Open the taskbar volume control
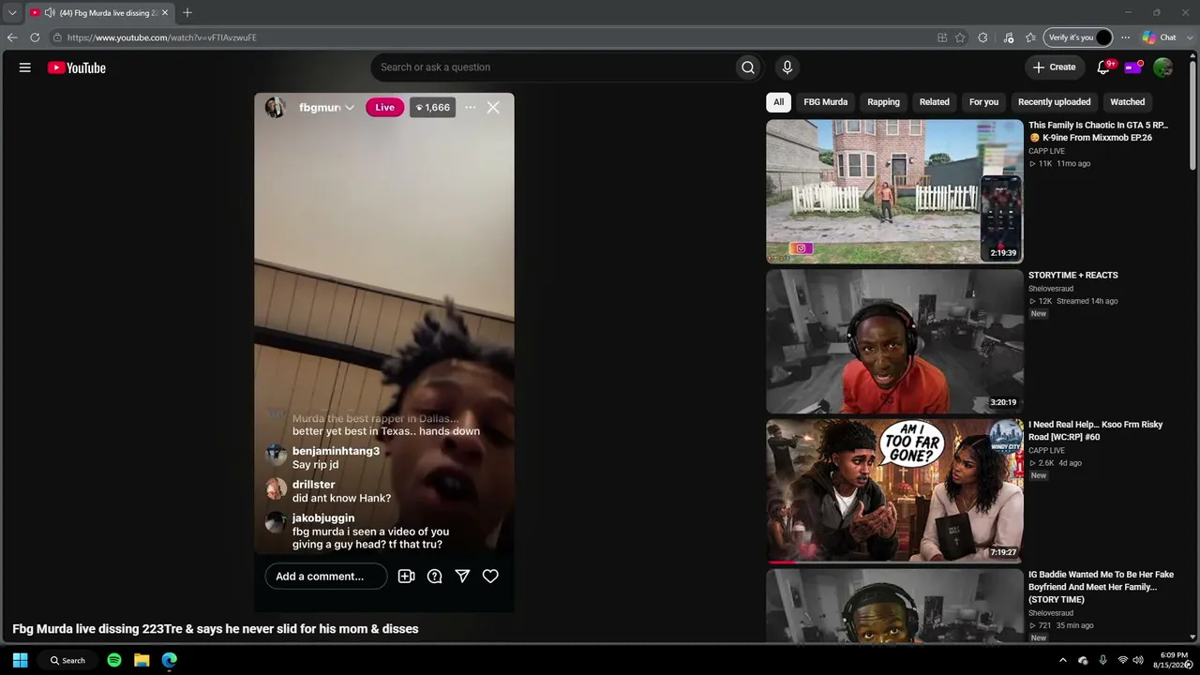This screenshot has width=1200, height=675. (1138, 660)
